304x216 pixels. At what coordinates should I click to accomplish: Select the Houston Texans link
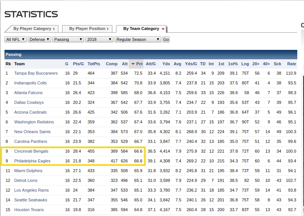coord(29,210)
